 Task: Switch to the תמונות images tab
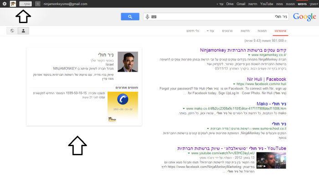point(262,31)
